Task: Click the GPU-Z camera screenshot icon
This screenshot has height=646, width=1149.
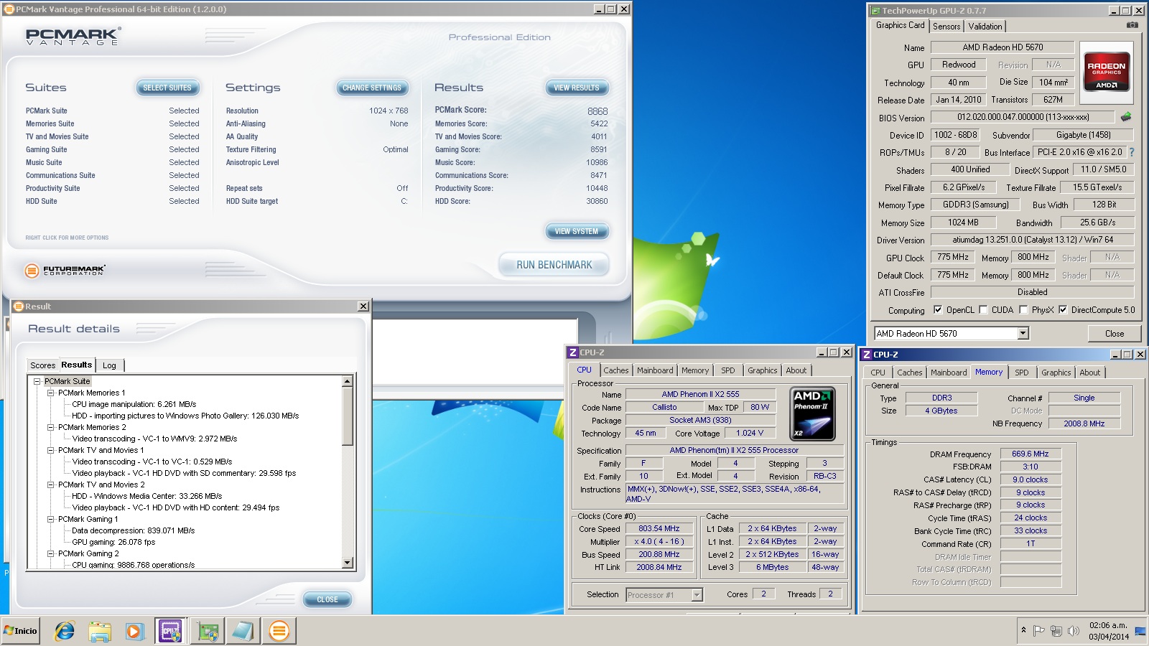Action: pyautogui.click(x=1132, y=25)
